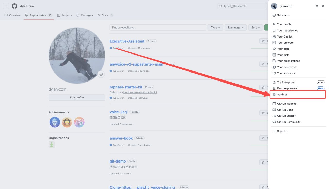Expand the Language filter dropdown
The image size is (329, 189).
point(235,28)
